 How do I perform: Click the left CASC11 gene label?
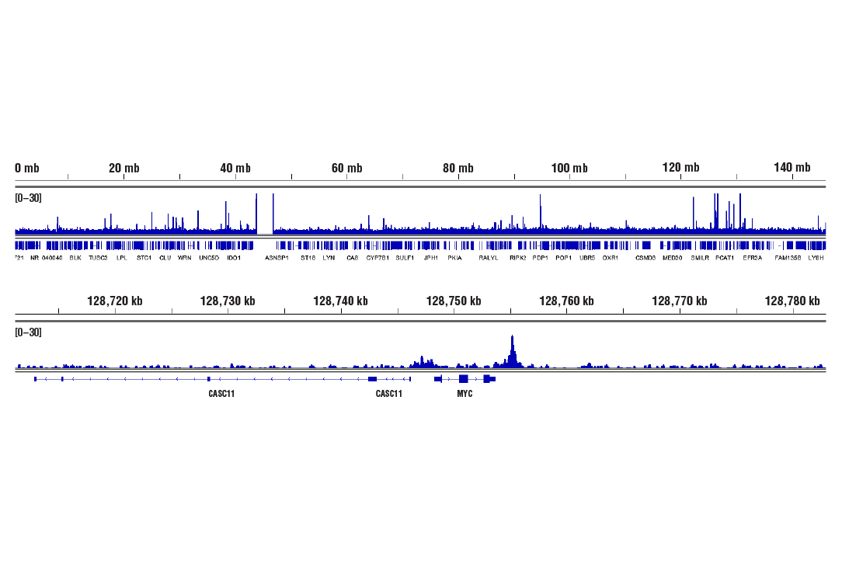tap(221, 394)
